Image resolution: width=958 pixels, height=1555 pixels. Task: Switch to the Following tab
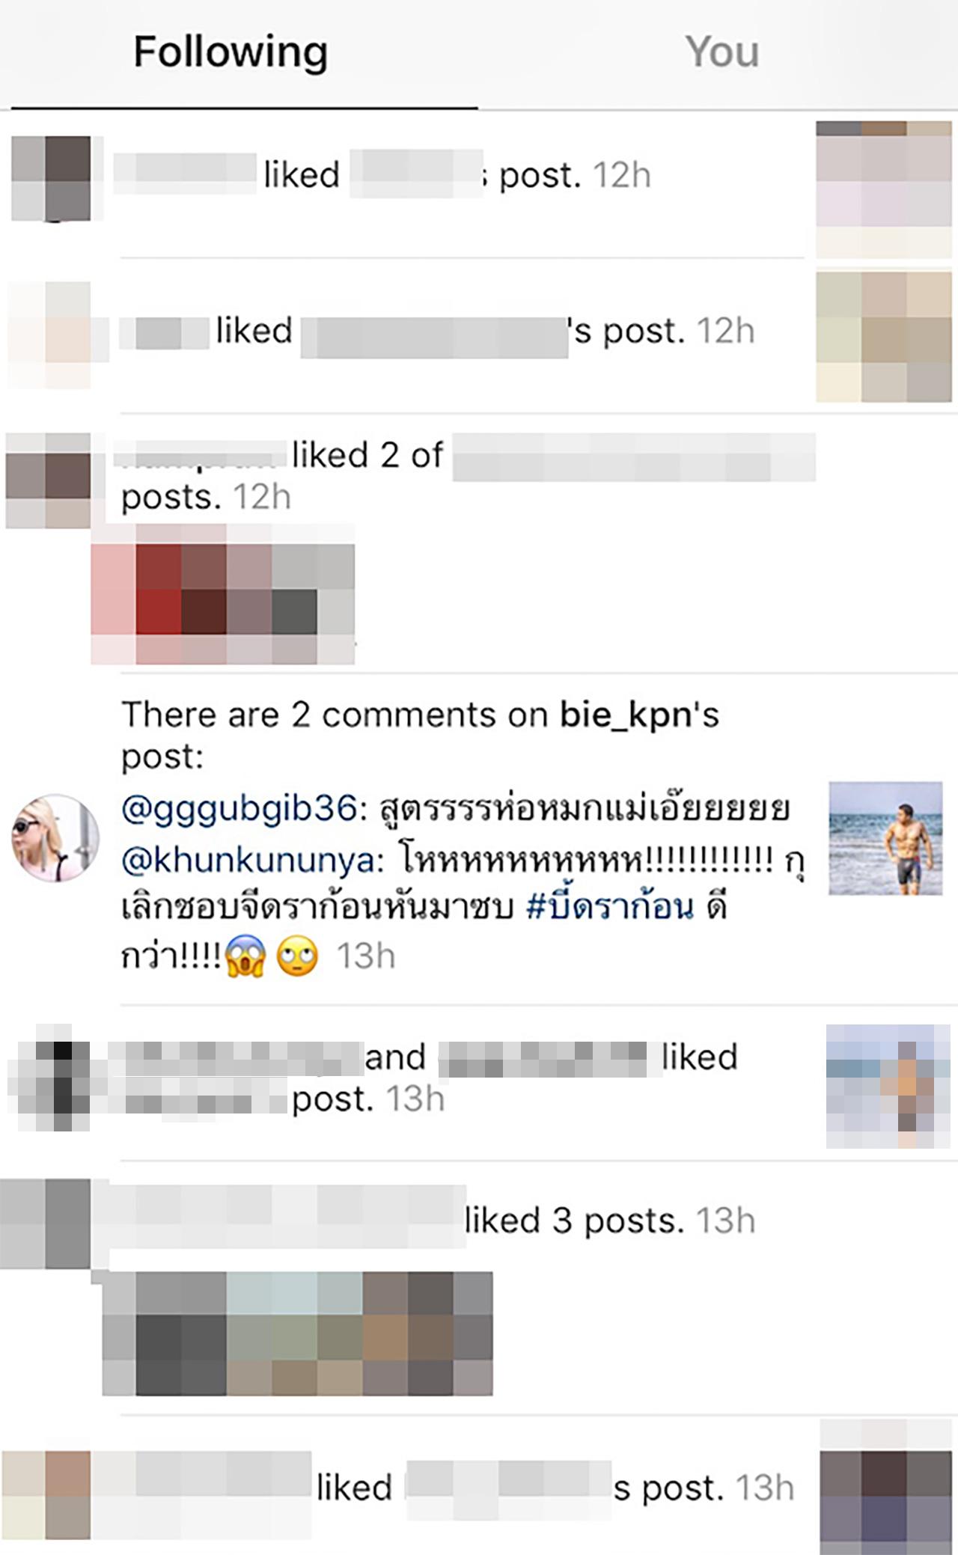[x=231, y=52]
